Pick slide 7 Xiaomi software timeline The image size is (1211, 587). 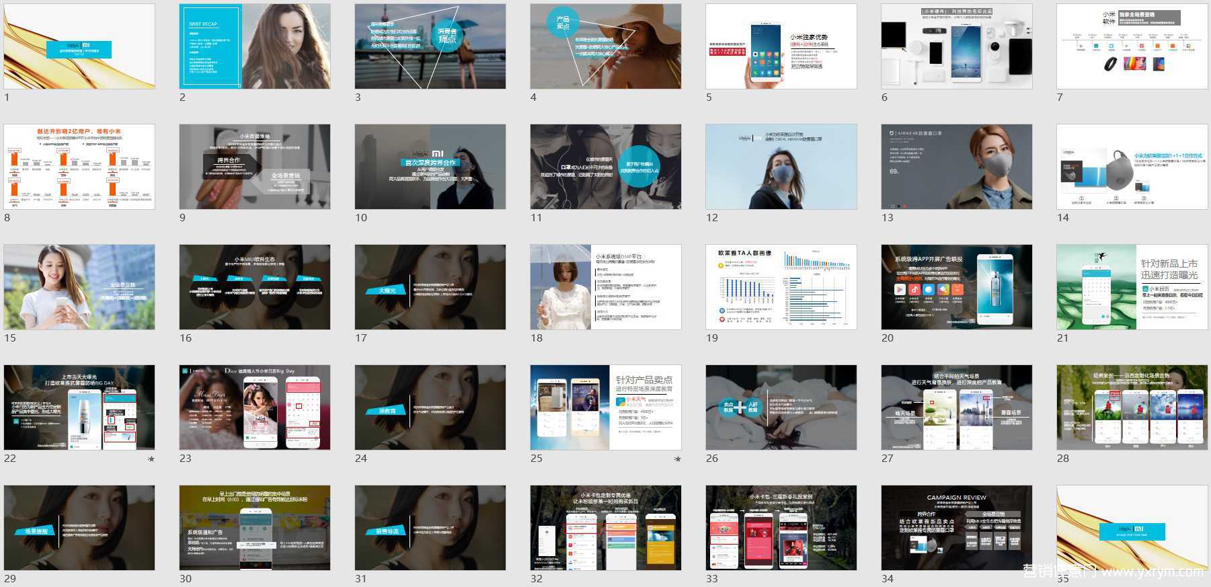point(1132,46)
